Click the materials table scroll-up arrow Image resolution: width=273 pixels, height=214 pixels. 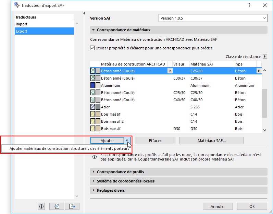[265, 71]
